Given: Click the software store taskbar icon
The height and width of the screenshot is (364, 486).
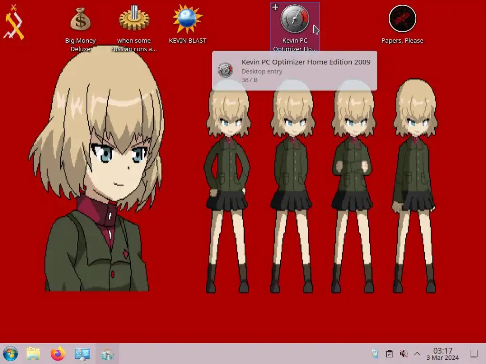Looking at the screenshot, I should point(107,354).
